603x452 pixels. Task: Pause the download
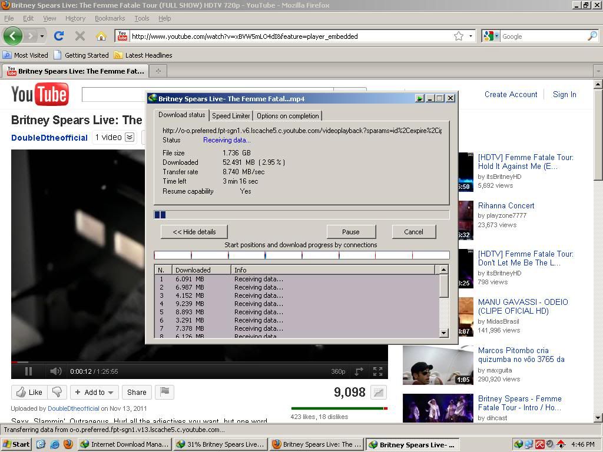pyautogui.click(x=351, y=232)
